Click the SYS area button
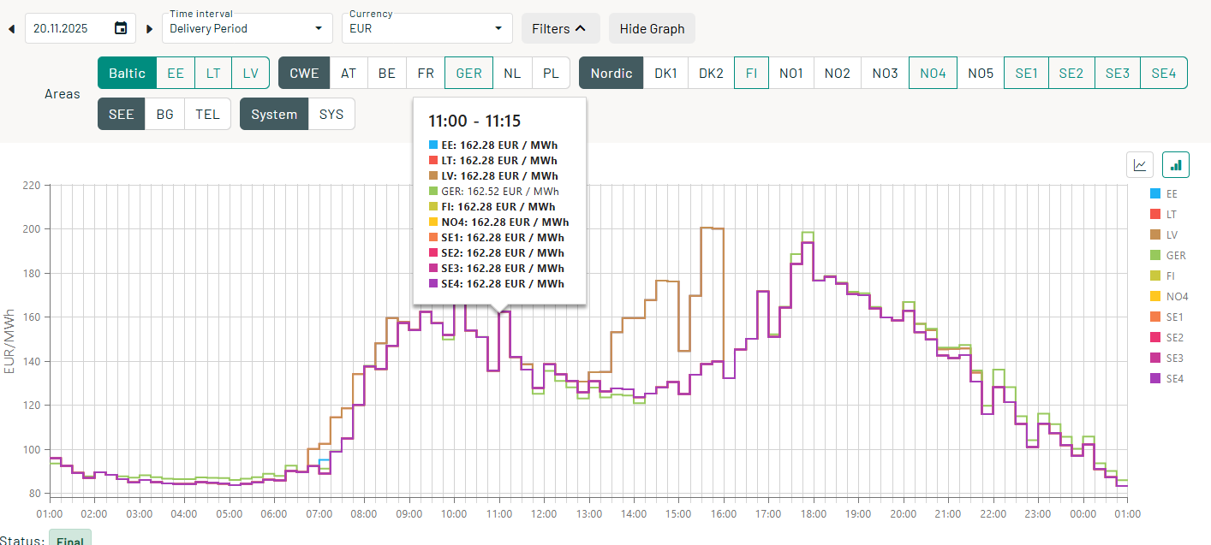This screenshot has width=1211, height=545. pos(331,114)
